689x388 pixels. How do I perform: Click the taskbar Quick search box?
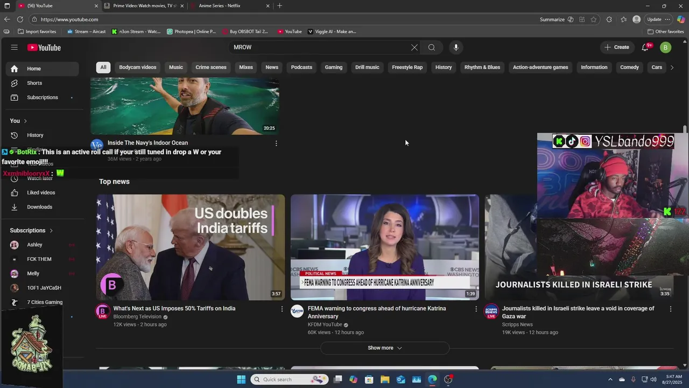click(x=290, y=379)
